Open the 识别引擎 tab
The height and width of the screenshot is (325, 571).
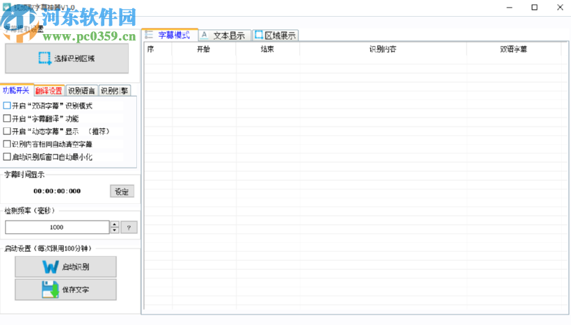(x=114, y=90)
